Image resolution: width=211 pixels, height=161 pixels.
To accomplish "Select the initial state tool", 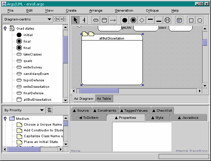I will point(125,20).
